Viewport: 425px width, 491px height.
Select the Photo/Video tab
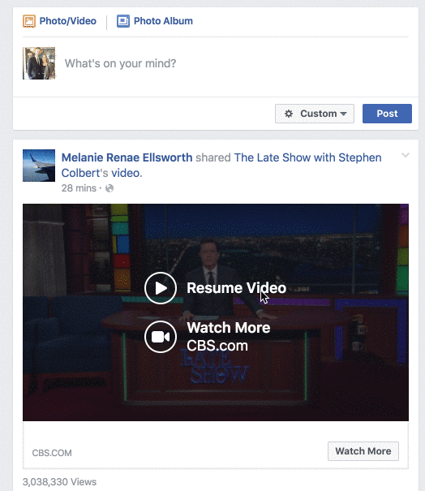[60, 21]
